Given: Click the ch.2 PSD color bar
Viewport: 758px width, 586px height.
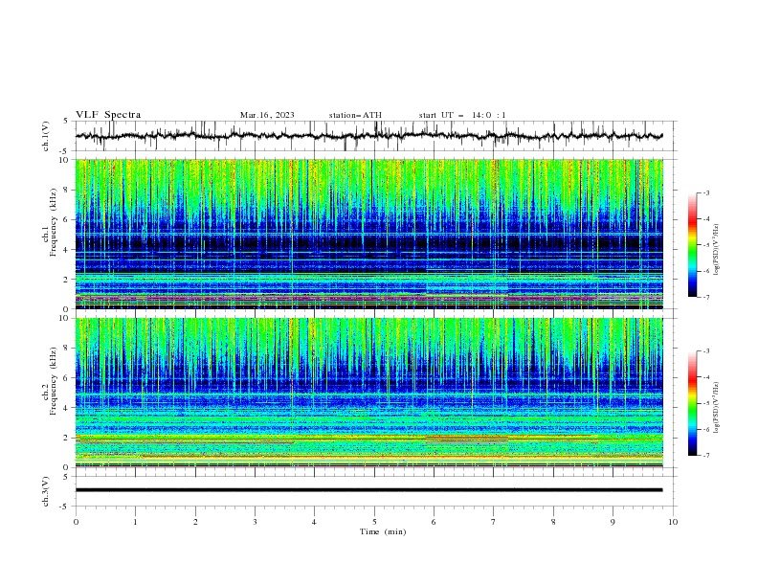Looking at the screenshot, I should point(692,403).
